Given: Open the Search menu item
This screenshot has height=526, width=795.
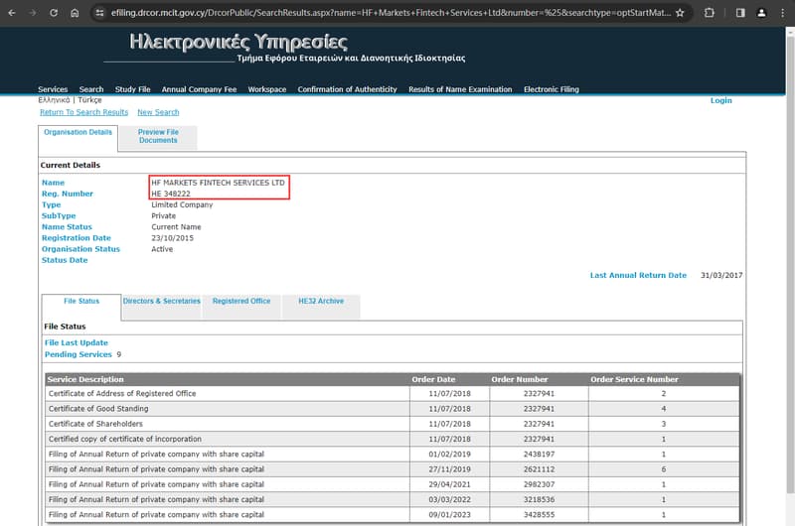Looking at the screenshot, I should pyautogui.click(x=91, y=89).
